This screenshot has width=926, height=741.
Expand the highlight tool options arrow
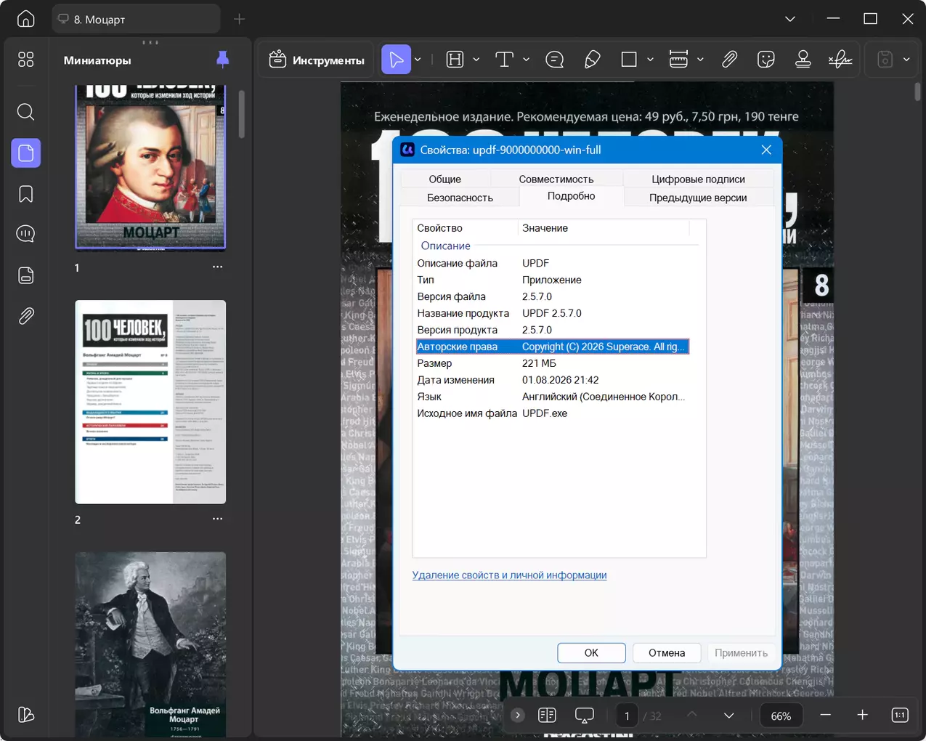(x=476, y=60)
